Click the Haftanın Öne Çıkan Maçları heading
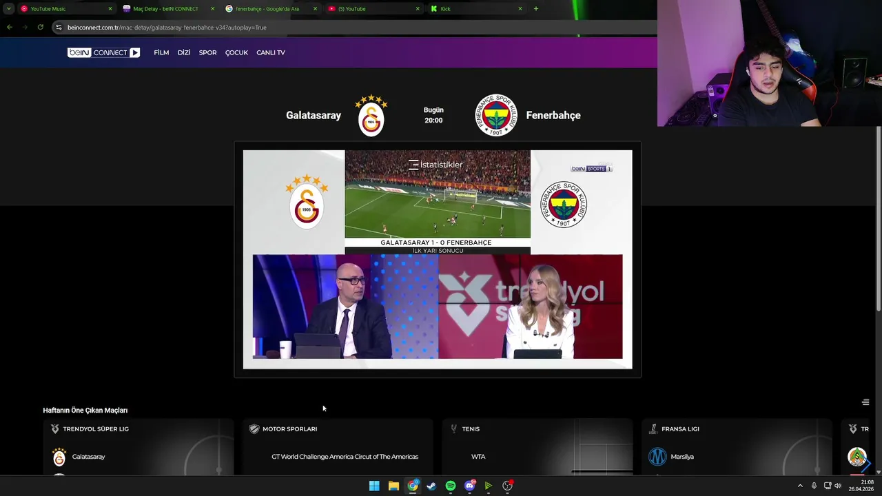 pos(85,411)
